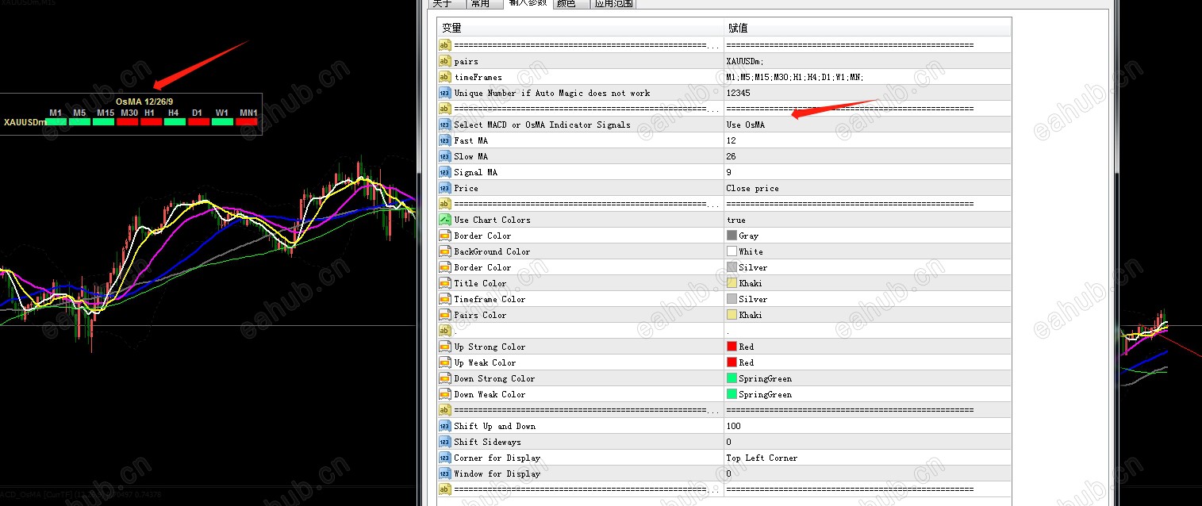The width and height of the screenshot is (1202, 506).
Task: Click the H4 timeframe signal box
Action: point(175,121)
